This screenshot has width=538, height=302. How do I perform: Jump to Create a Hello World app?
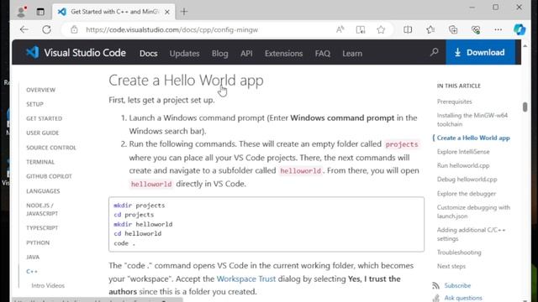click(473, 138)
